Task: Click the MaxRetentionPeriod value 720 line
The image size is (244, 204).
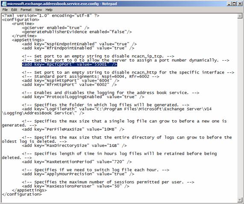Action: click(x=77, y=162)
